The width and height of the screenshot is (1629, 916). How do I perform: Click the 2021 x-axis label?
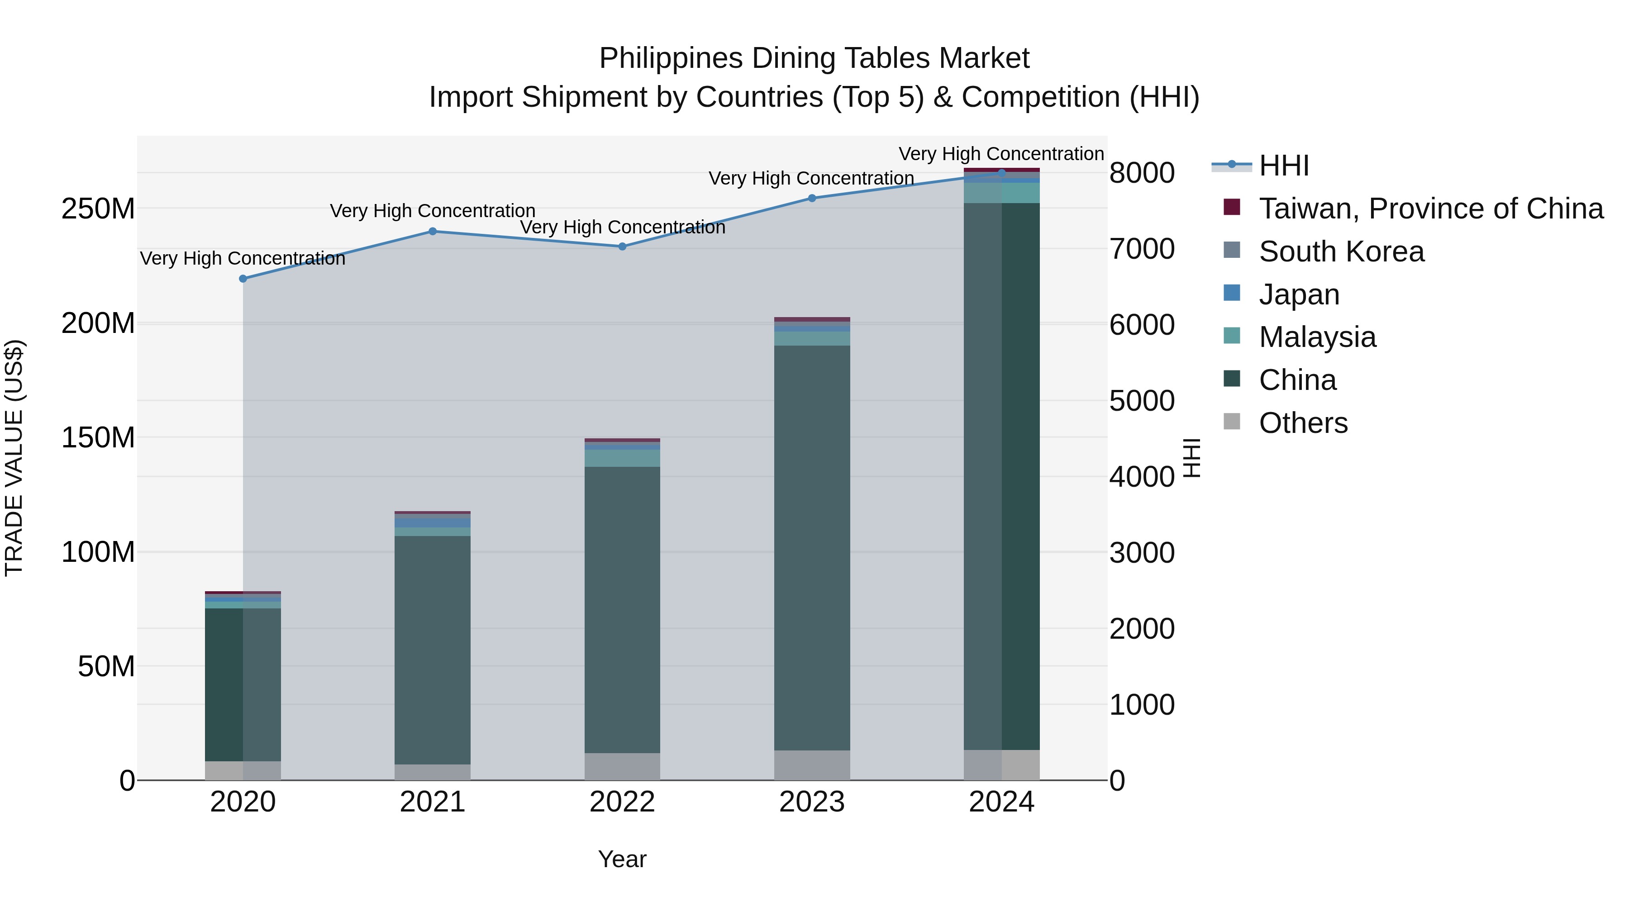(x=433, y=802)
